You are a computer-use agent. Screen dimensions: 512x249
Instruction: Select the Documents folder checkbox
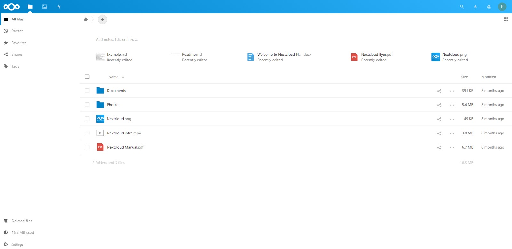87,91
